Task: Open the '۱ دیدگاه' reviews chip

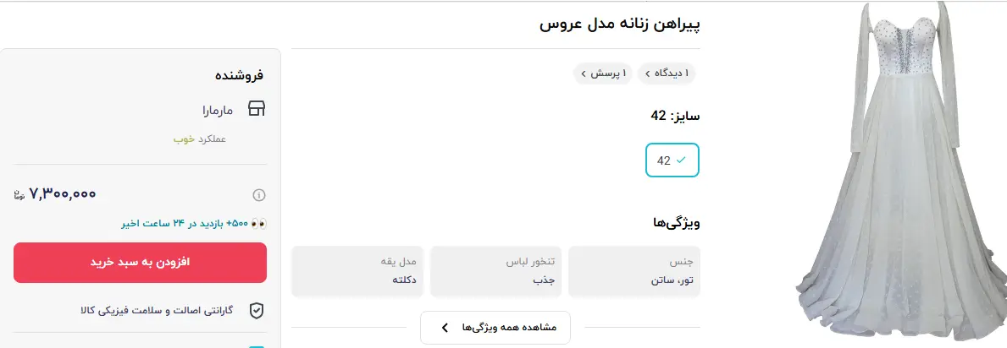Action: 667,73
